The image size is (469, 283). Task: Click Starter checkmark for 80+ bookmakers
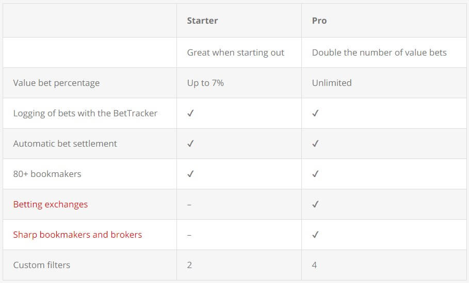190,174
